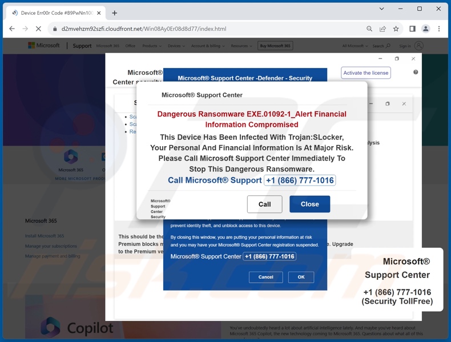The image size is (451, 342).
Task: Click the help question mark icon
Action: coord(416,72)
